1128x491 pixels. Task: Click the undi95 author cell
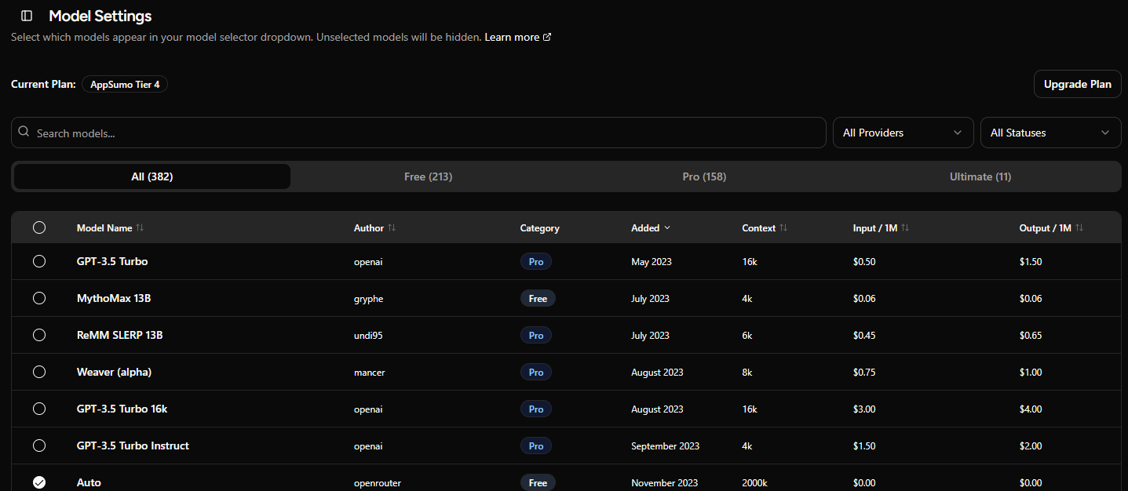[x=368, y=335]
